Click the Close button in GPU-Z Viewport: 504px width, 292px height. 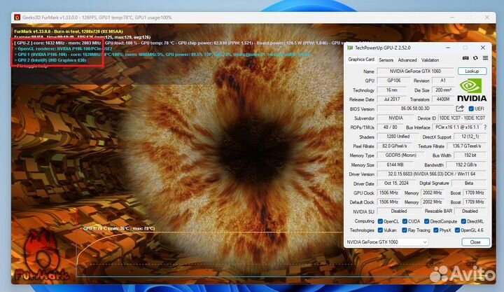point(475,242)
